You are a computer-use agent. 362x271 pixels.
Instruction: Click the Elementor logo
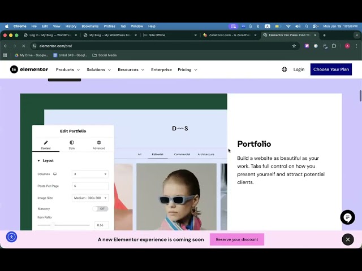[29, 69]
